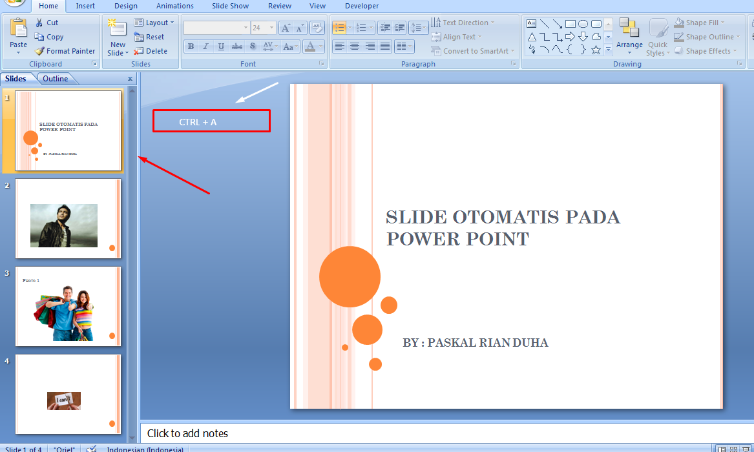The image size is (754, 452).
Task: Open Shape Outline color options
Action: 707,37
